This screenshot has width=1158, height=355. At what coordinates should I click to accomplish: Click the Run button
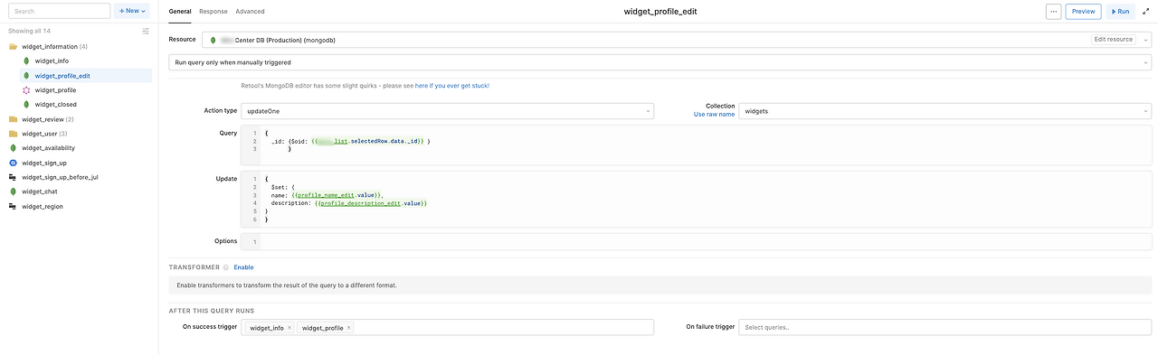(x=1120, y=11)
